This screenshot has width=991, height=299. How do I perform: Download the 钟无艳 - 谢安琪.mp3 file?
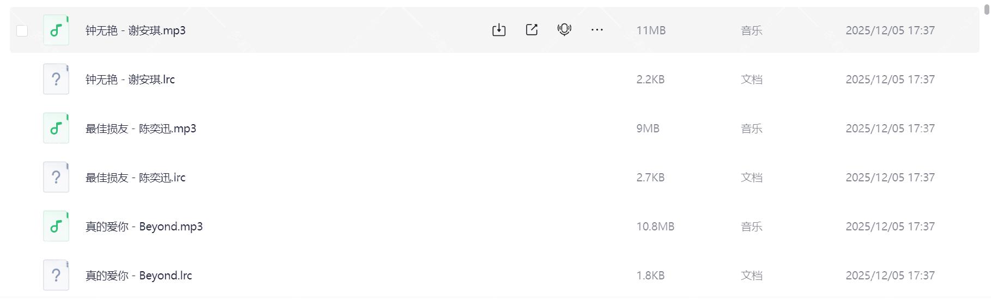tap(499, 30)
